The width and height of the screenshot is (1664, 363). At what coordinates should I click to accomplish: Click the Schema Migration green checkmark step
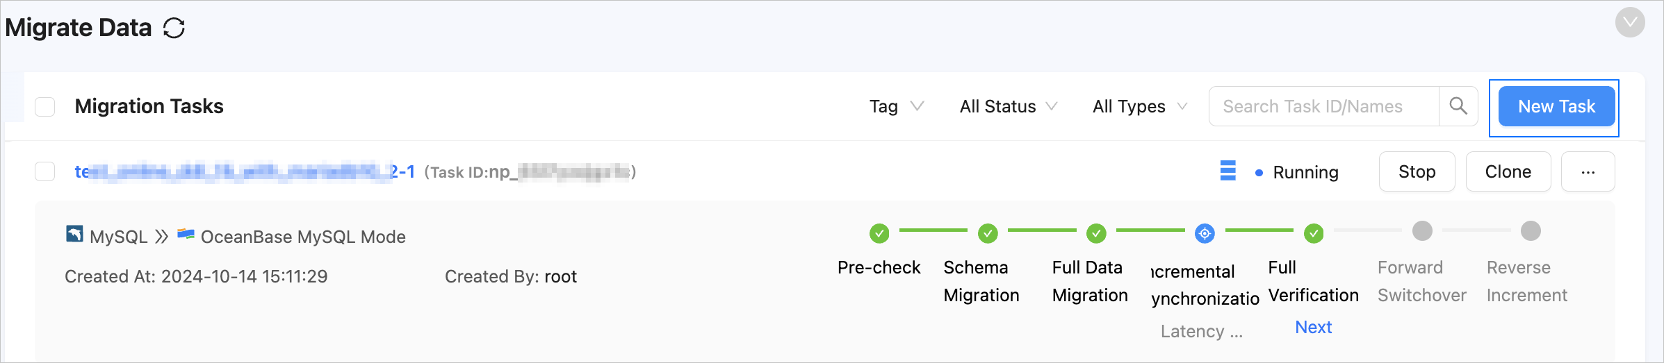(x=988, y=233)
